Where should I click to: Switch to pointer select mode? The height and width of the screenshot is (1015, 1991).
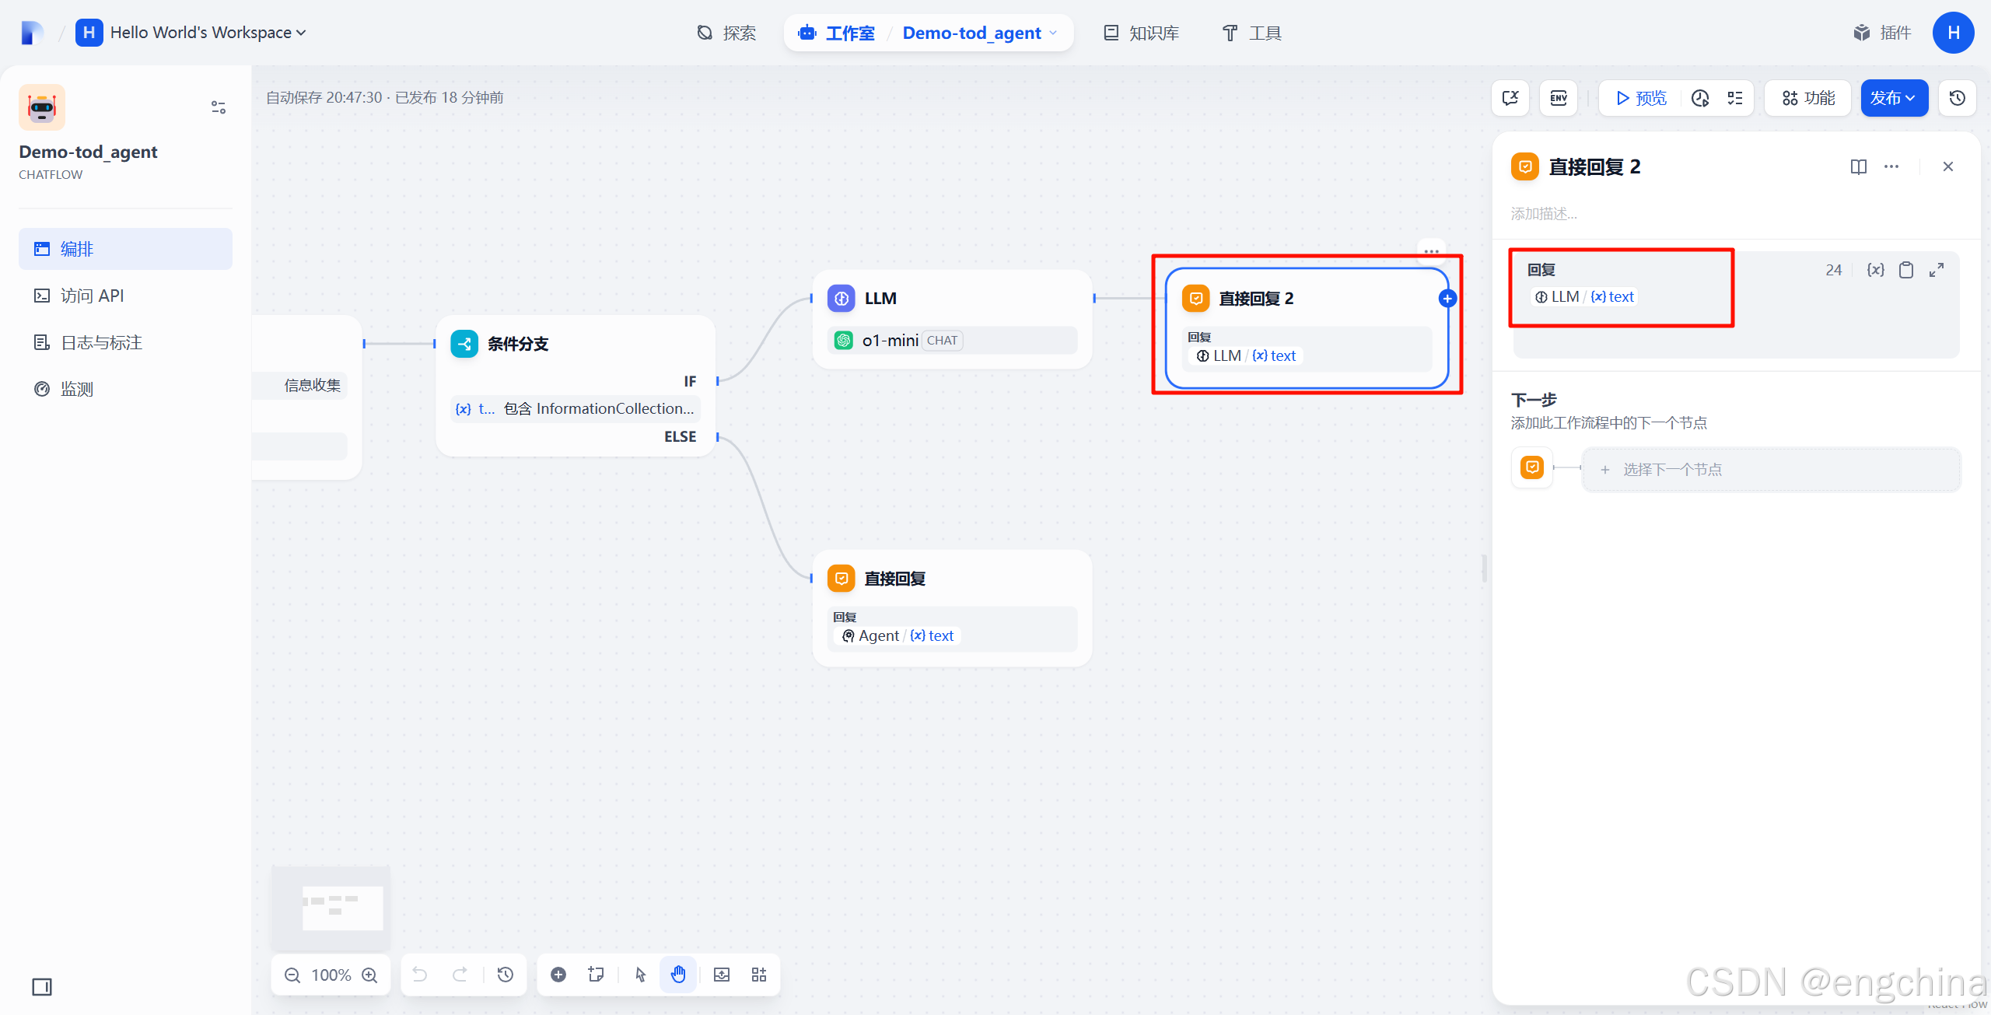click(x=640, y=975)
